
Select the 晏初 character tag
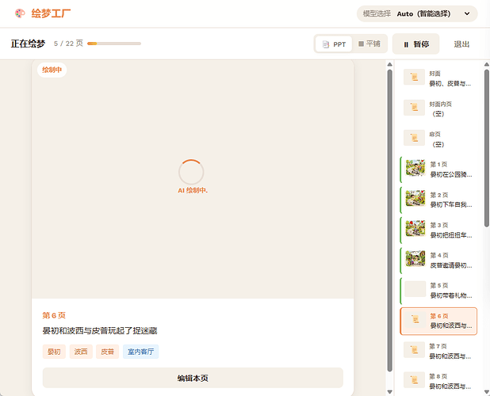[54, 352]
